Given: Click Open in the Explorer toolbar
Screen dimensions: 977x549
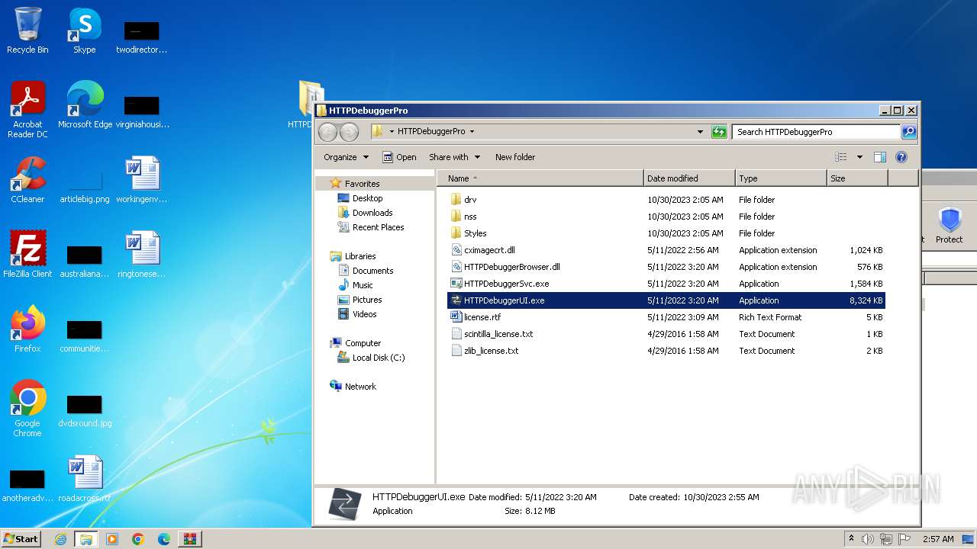Looking at the screenshot, I should (399, 157).
